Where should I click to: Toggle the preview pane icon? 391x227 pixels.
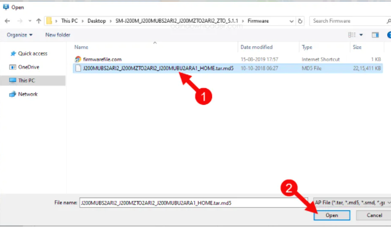(375, 35)
